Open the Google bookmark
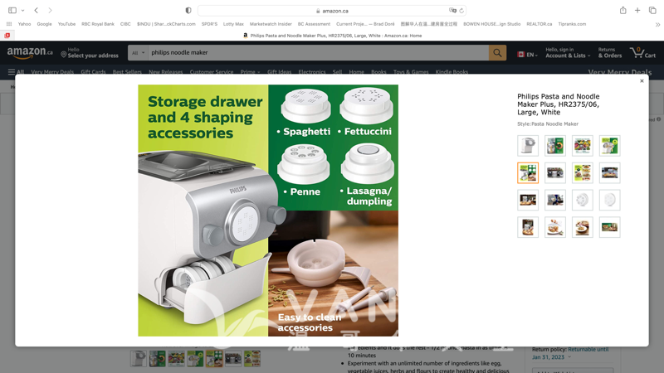 pos(44,24)
